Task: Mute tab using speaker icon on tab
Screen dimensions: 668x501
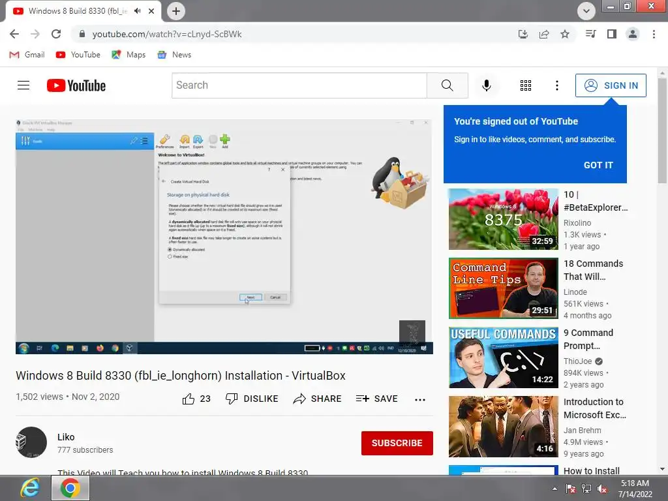Action: point(137,11)
